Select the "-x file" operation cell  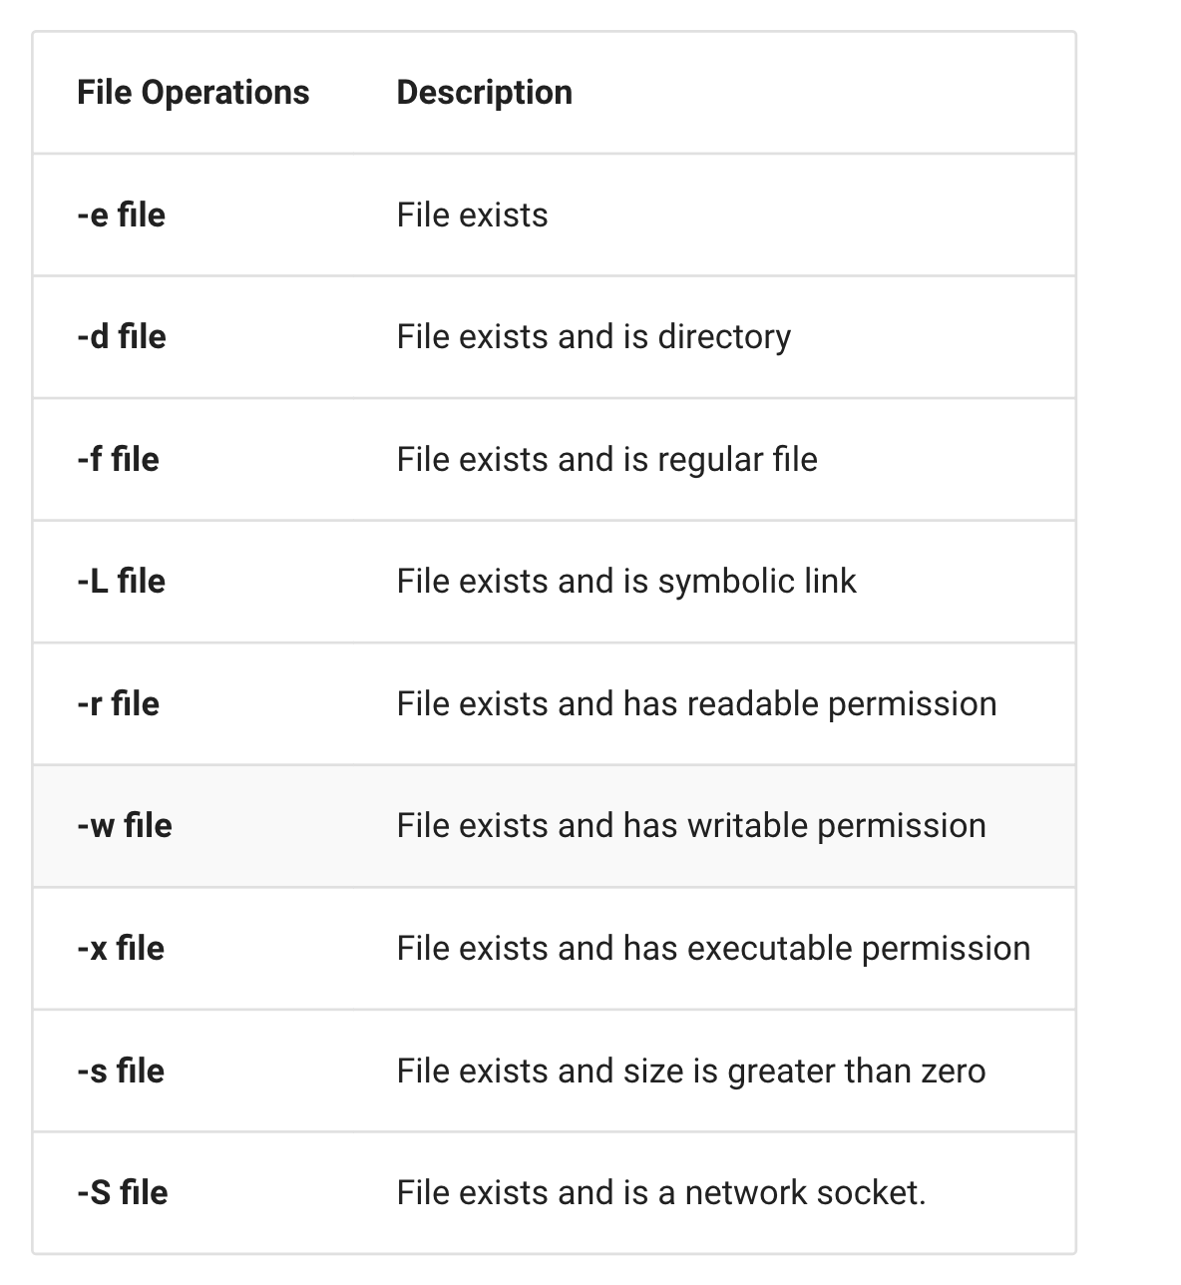coord(120,949)
